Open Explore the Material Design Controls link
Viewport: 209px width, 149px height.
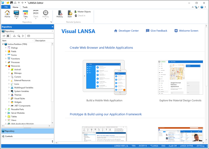pos(180,100)
